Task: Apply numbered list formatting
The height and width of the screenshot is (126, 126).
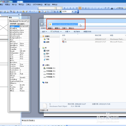Action: click(92, 8)
